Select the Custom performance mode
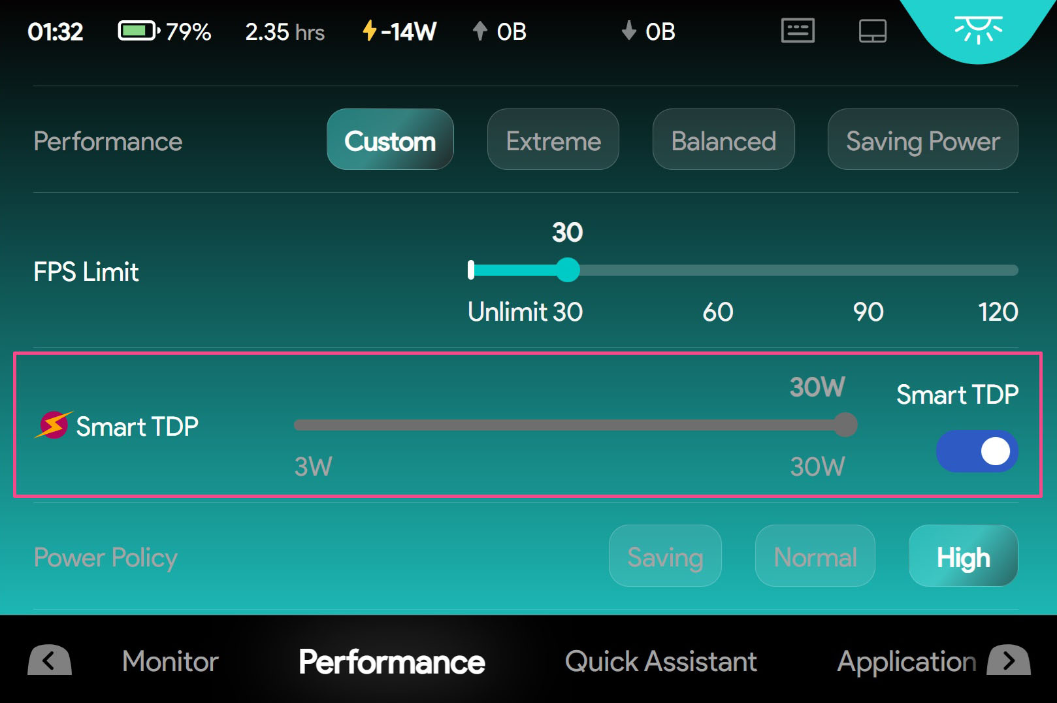 [x=390, y=140]
